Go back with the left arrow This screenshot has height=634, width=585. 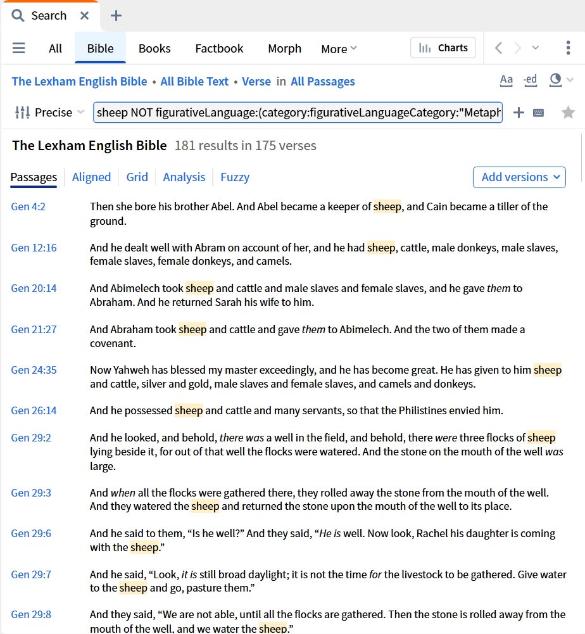pyautogui.click(x=498, y=48)
